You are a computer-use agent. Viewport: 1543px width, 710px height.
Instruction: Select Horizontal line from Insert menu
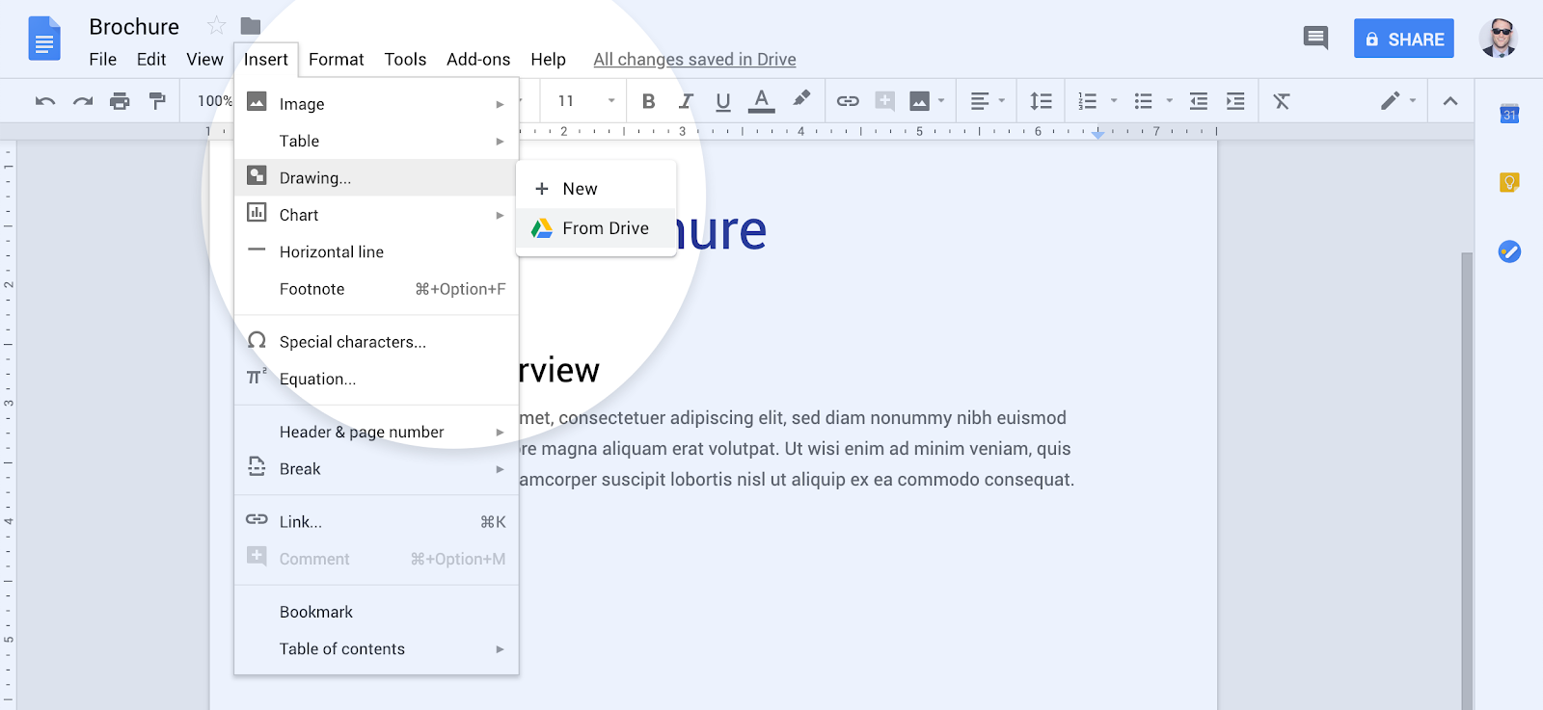tap(331, 252)
